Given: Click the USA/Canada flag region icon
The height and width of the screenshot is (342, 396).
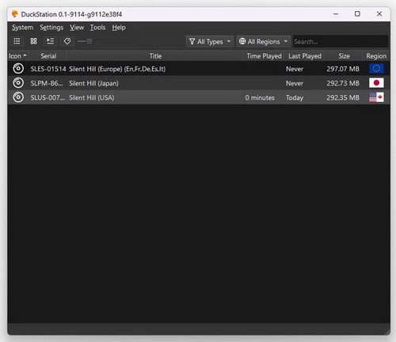Looking at the screenshot, I should [376, 97].
